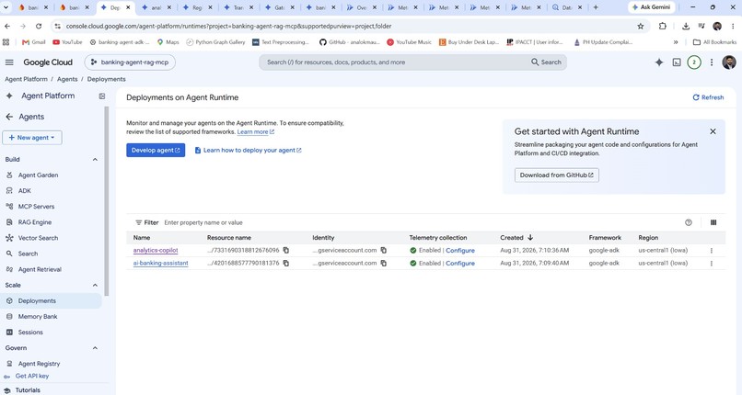
Task: Open row actions for analytics-copilot
Action: point(711,251)
